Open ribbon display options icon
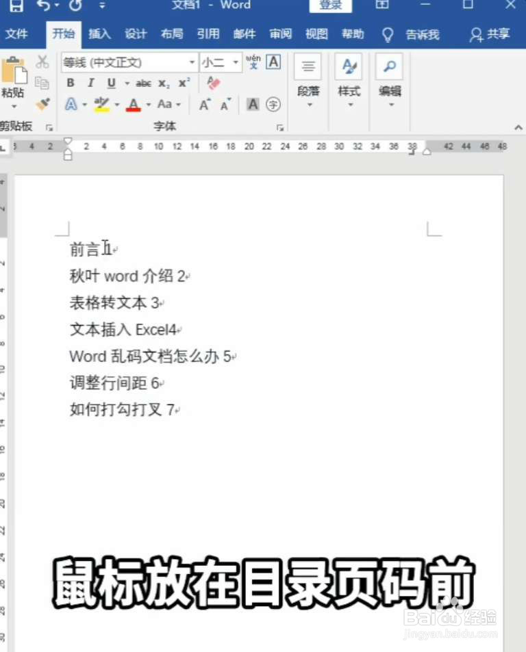This screenshot has width=526, height=652. click(382, 5)
